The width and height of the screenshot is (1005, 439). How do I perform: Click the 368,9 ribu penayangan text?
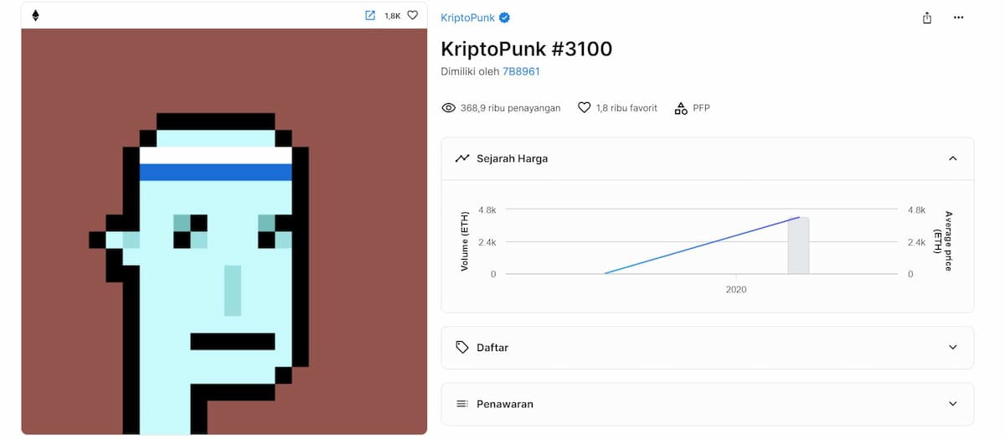(x=510, y=108)
